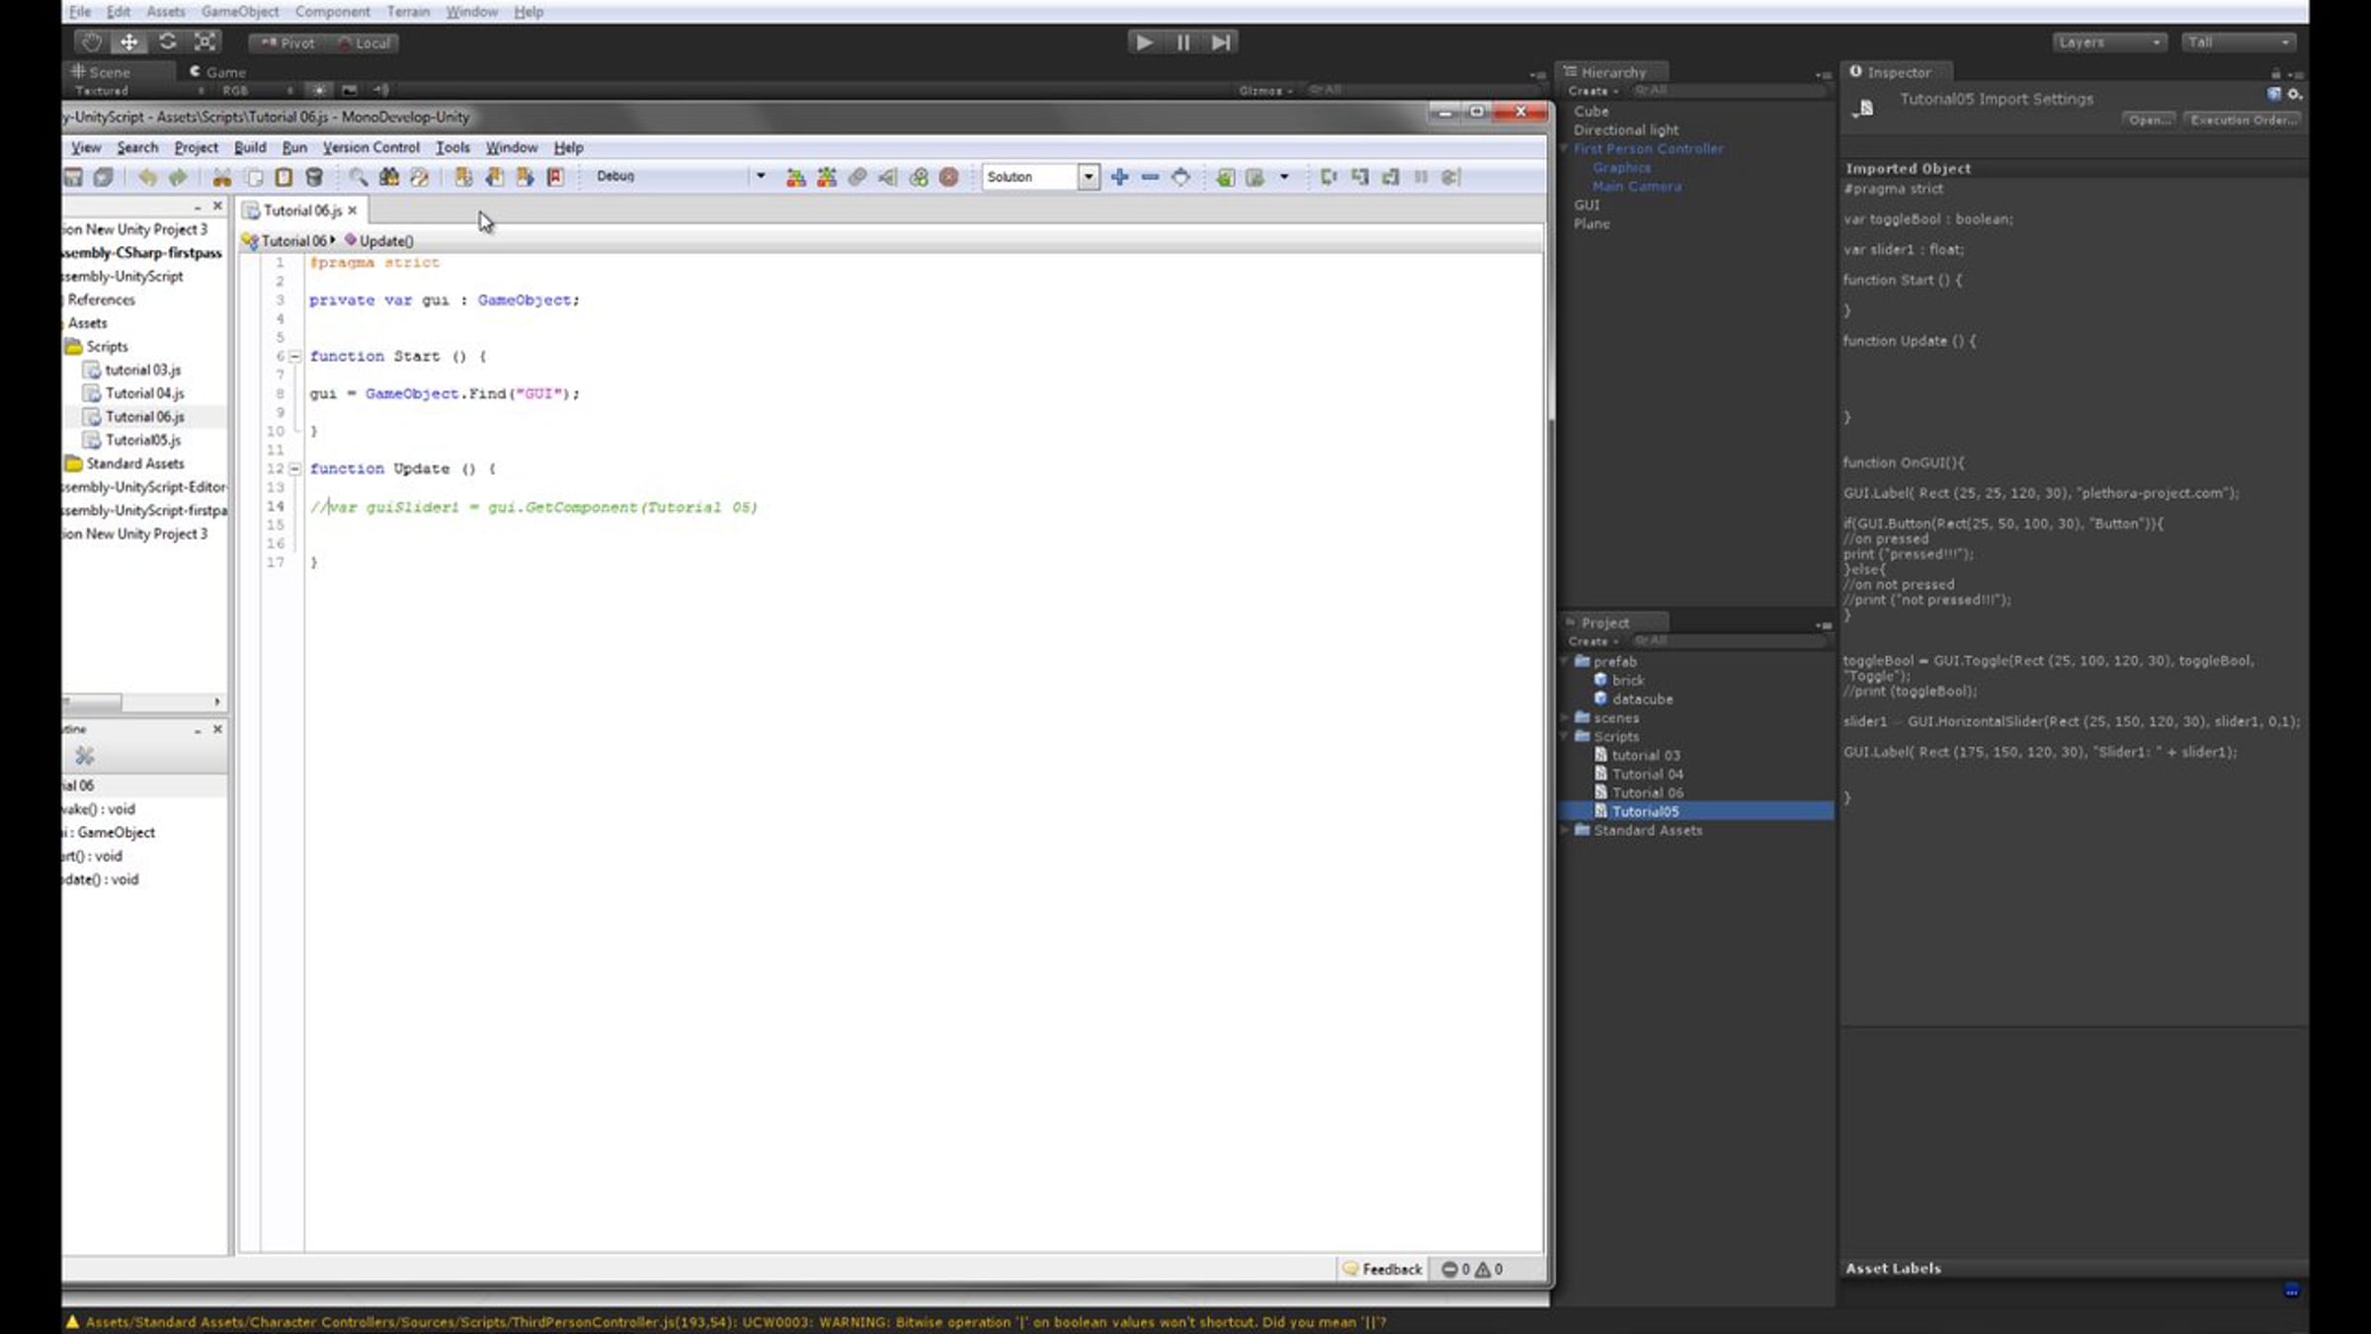Click the red Stop icon in MonoDevelop toolbar

pos(948,177)
